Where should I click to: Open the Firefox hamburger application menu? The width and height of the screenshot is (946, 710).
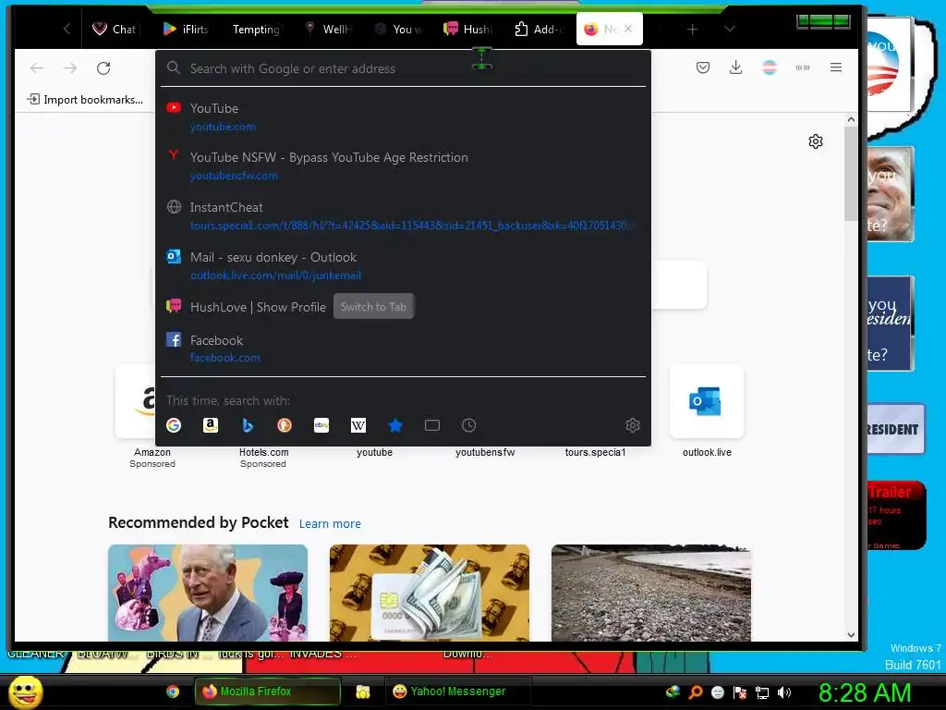coord(835,67)
